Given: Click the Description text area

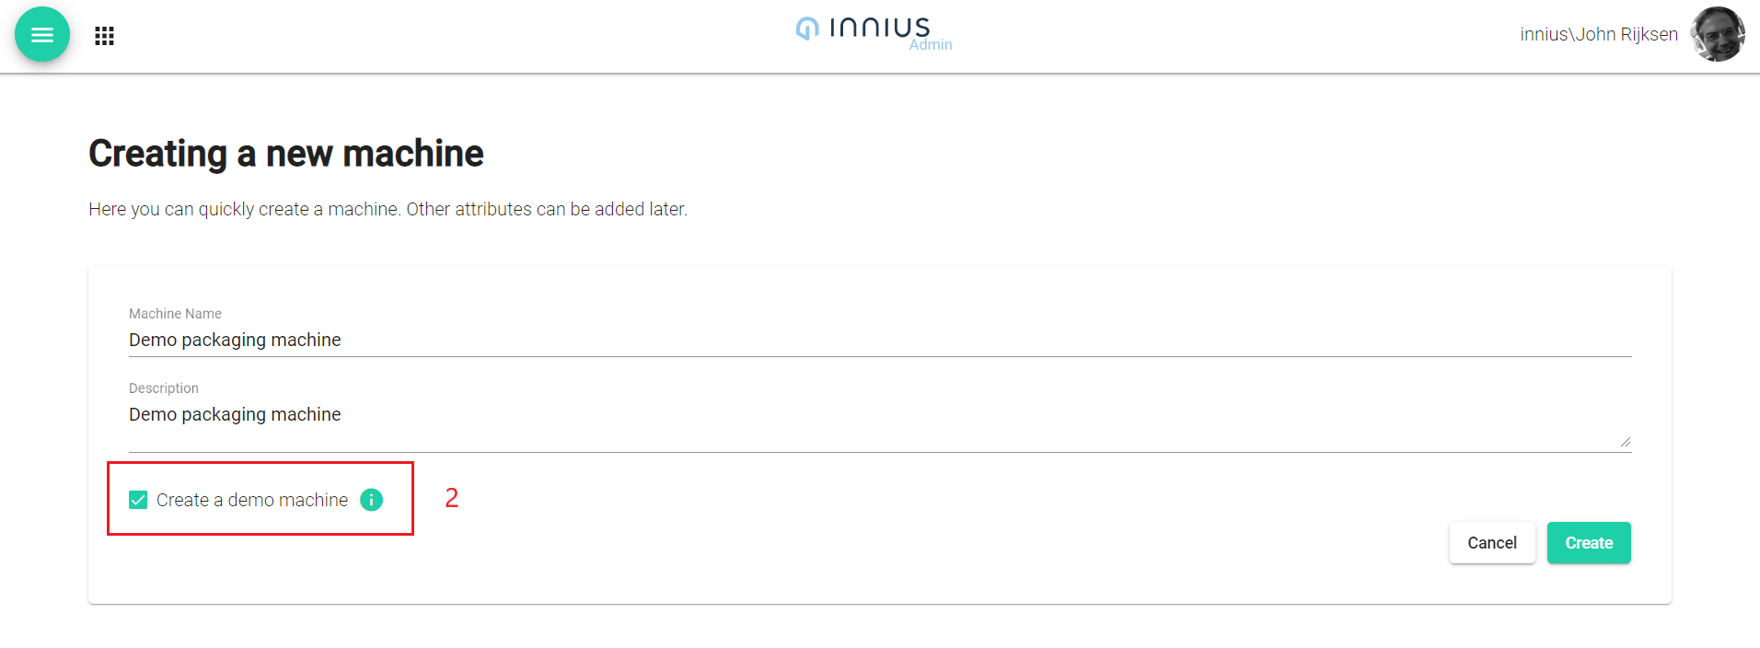Looking at the screenshot, I should (879, 420).
